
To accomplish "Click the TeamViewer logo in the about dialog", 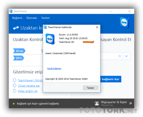I will point(50,39).
